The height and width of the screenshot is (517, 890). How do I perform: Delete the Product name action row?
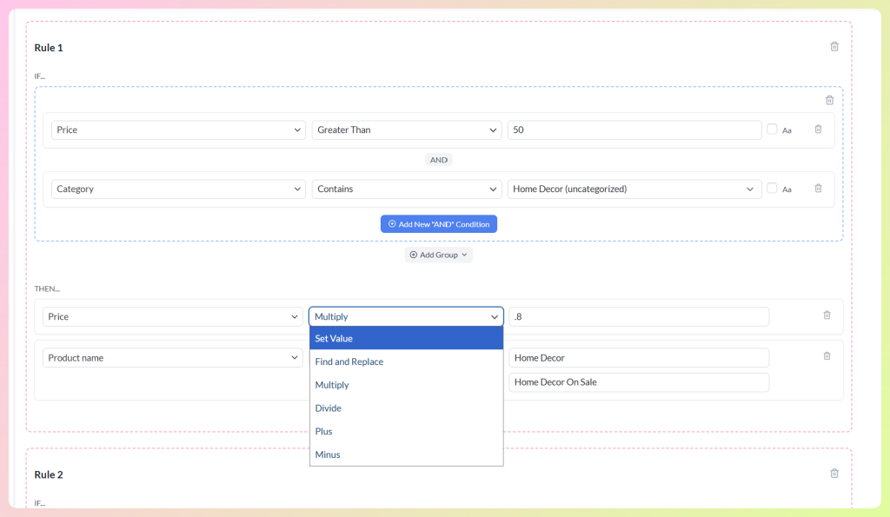pos(826,355)
